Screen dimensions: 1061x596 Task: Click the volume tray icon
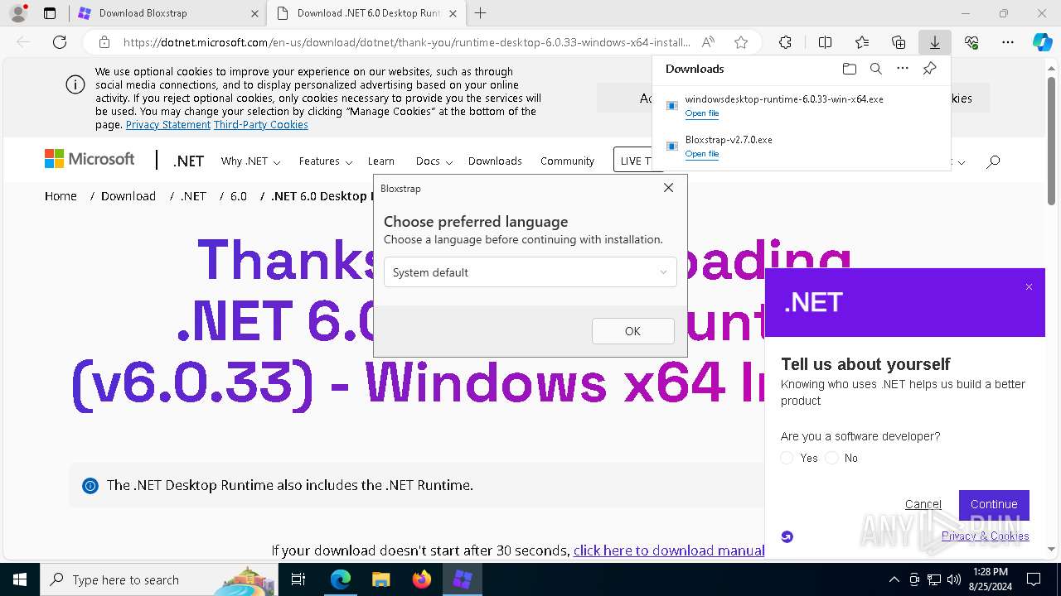click(x=954, y=579)
